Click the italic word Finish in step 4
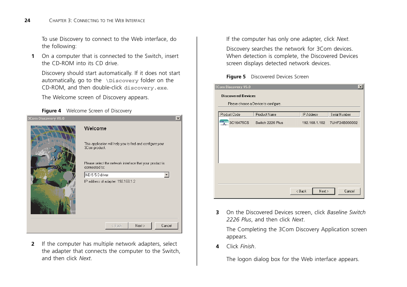407x287 pixels. coord(247,246)
